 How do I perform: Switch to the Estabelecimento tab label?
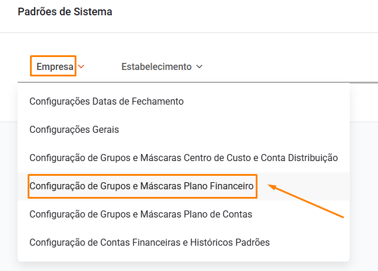pos(156,67)
